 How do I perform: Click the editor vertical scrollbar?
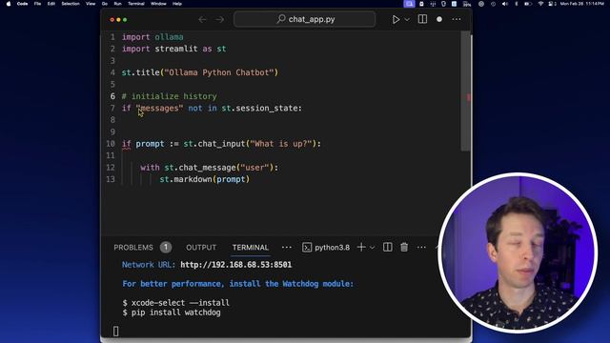pos(465,91)
